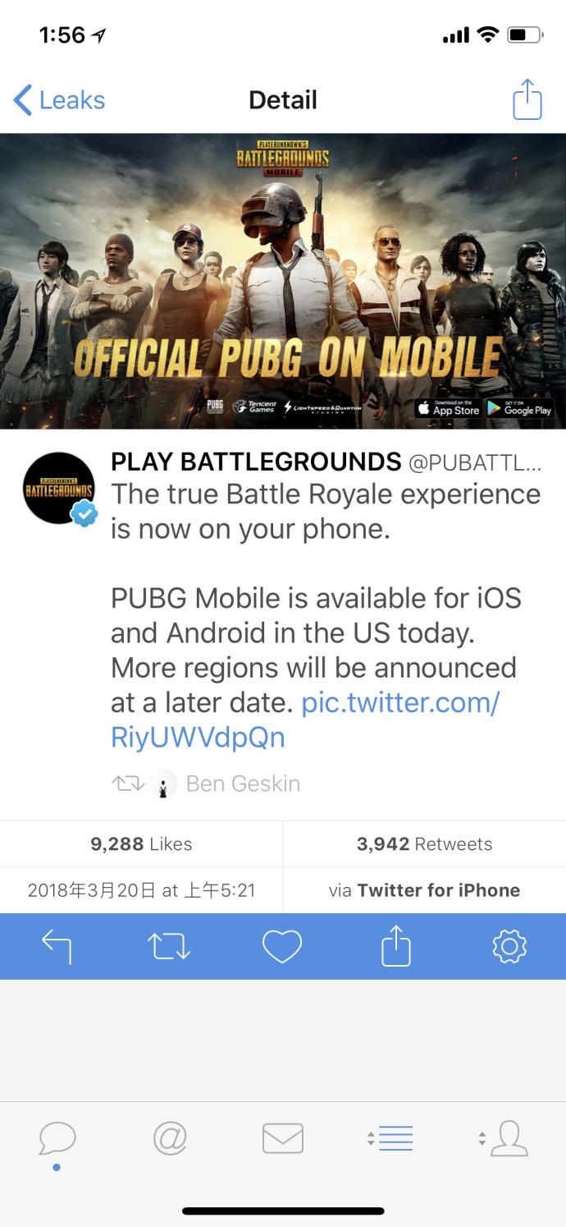Tap the @PUBATTL... username handle
This screenshot has height=1227, width=566.
coord(476,462)
